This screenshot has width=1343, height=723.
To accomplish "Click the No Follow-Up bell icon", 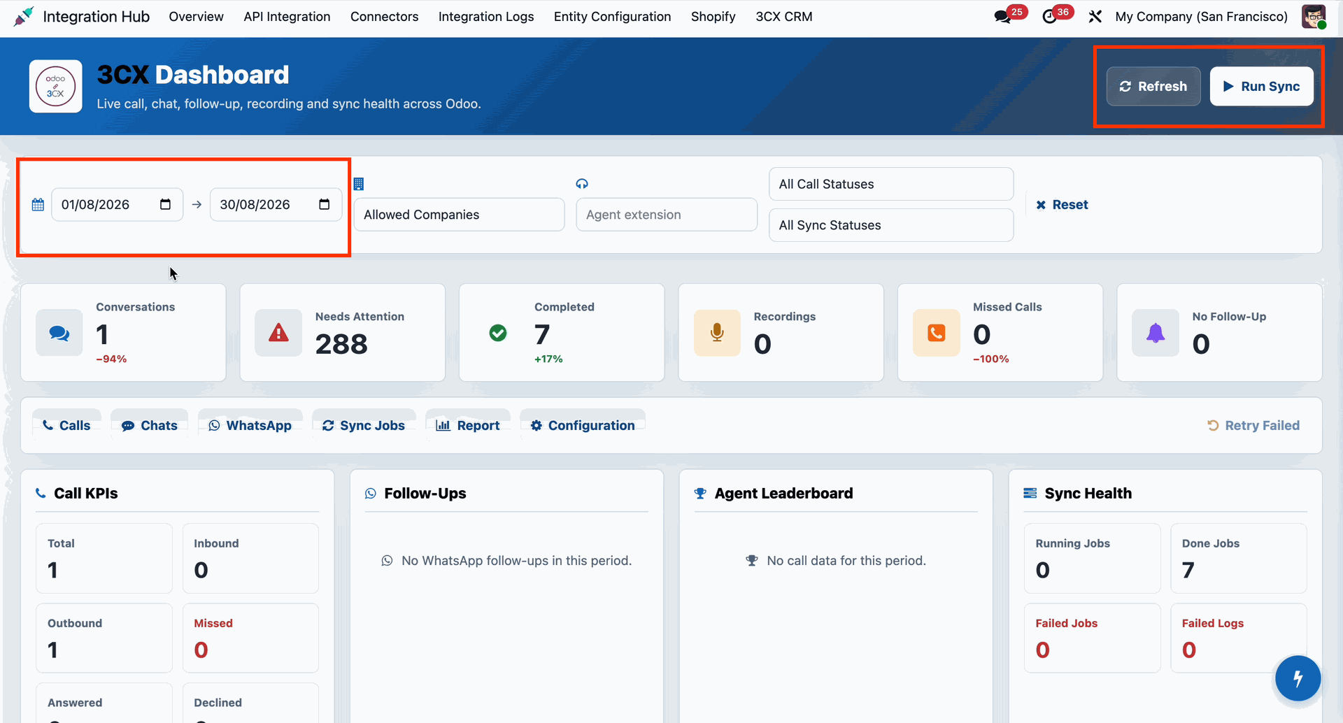I will click(1156, 333).
